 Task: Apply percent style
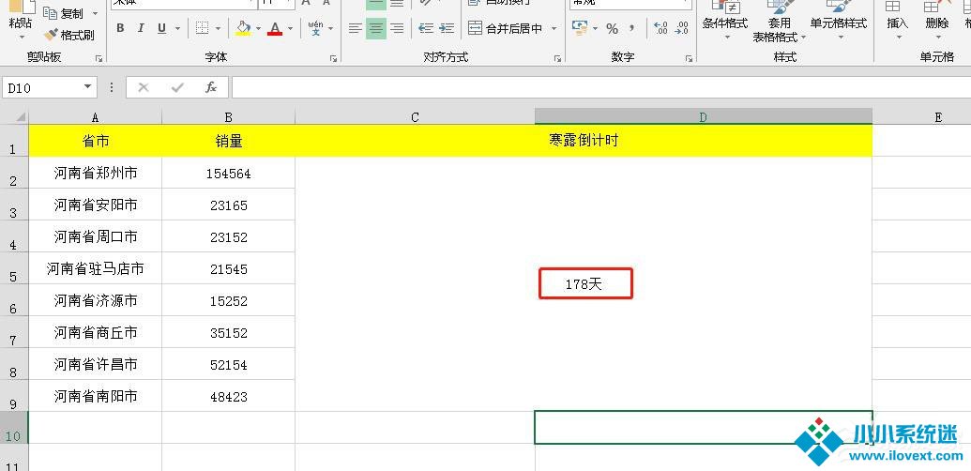[612, 28]
